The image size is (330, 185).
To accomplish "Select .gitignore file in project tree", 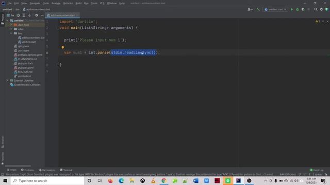I will (x=22, y=46).
